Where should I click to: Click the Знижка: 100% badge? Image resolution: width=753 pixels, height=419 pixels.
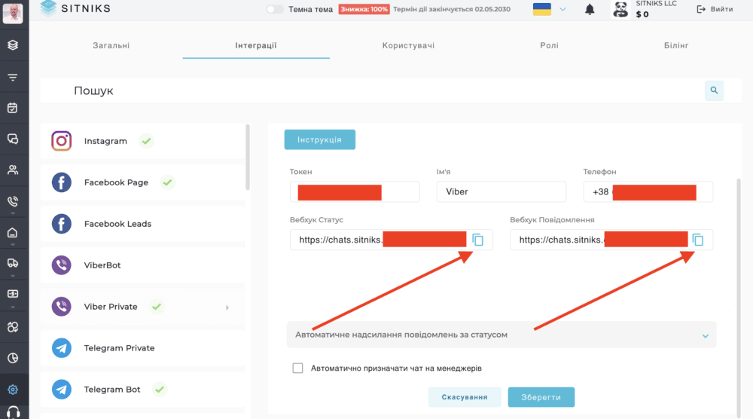364,9
